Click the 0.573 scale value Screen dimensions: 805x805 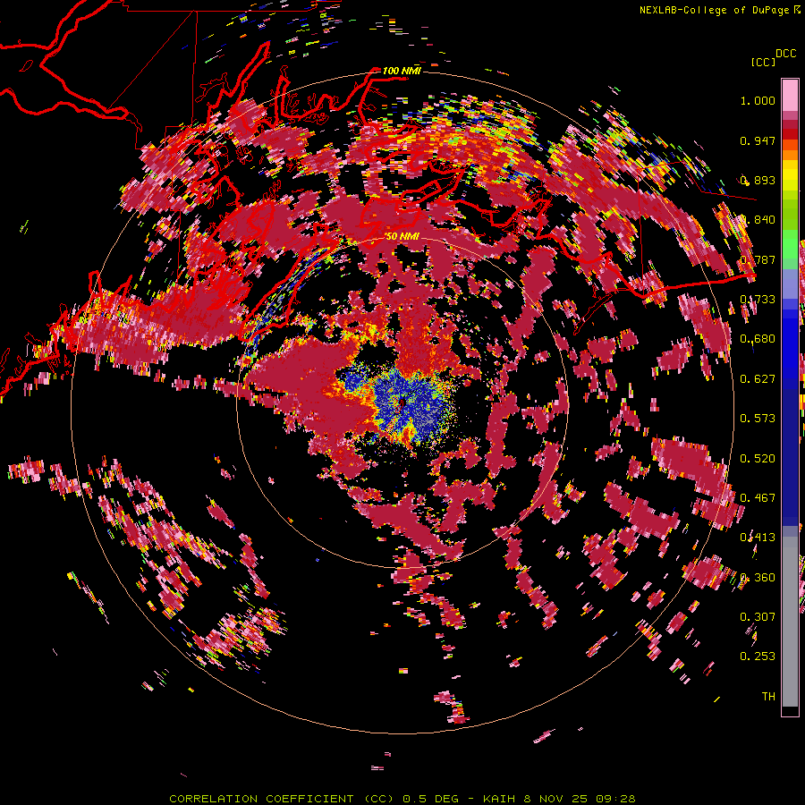pos(758,419)
